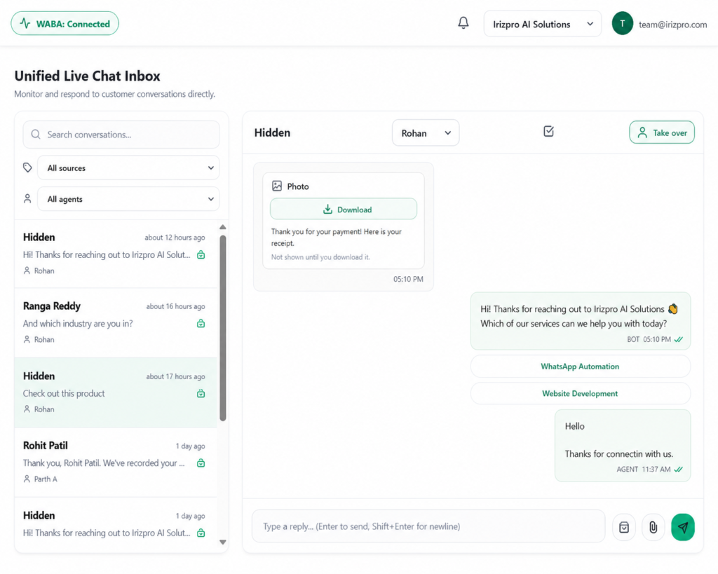Click the user avatar T icon

623,24
